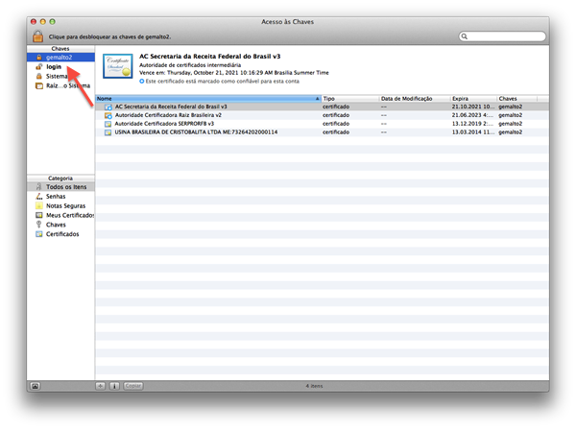
Task: Select the Raiz do Sistema keychain
Action: click(60, 86)
